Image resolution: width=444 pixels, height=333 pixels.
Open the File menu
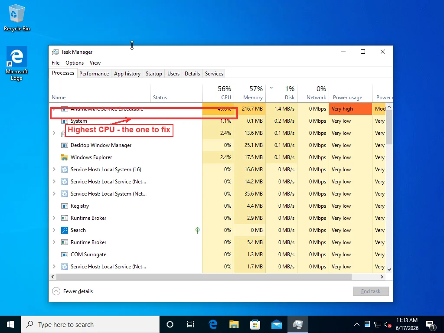coord(55,63)
